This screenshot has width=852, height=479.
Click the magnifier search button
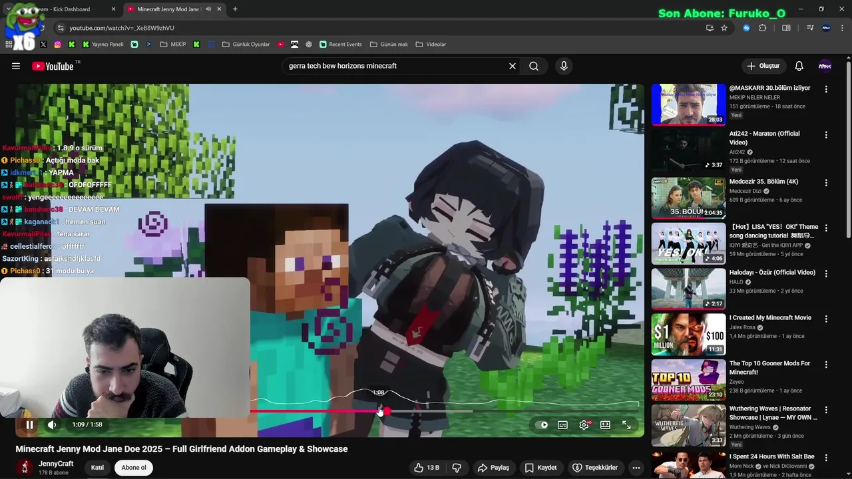534,66
